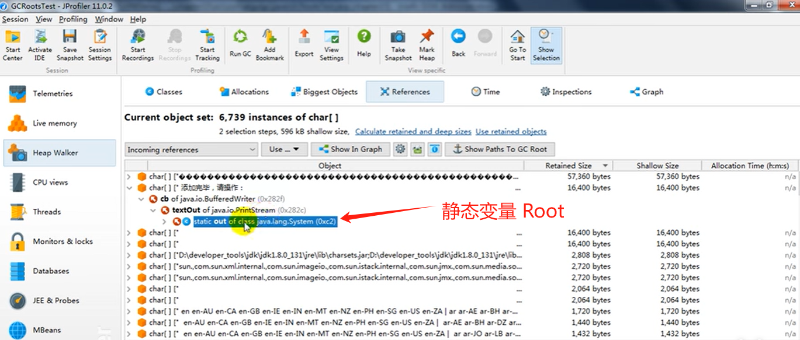Expand the 1,720 bytes en-AU locale row
The height and width of the screenshot is (340, 800).
pos(129,311)
